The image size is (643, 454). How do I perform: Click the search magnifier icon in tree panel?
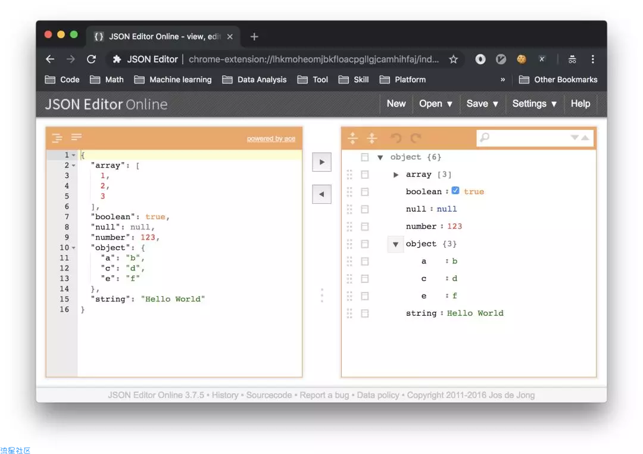[485, 137]
